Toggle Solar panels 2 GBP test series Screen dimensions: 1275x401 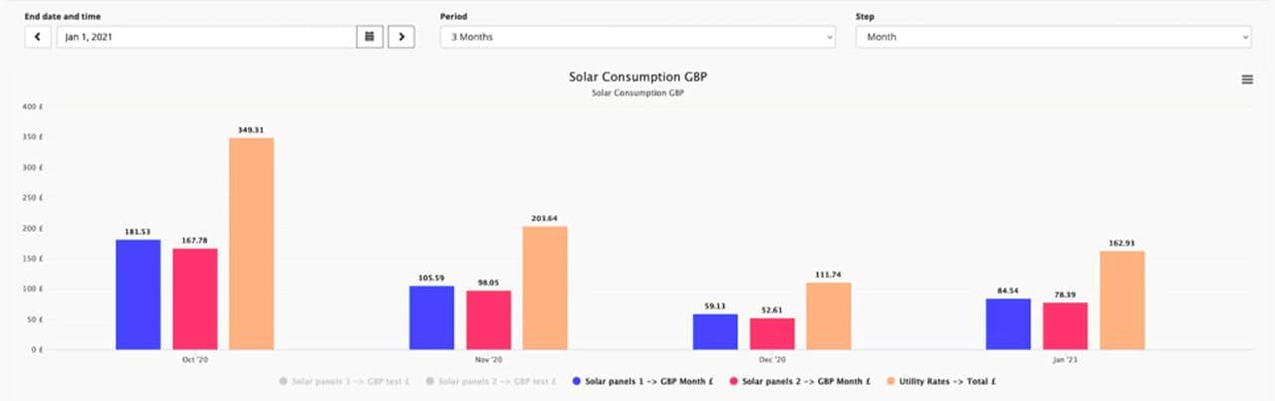(x=490, y=381)
